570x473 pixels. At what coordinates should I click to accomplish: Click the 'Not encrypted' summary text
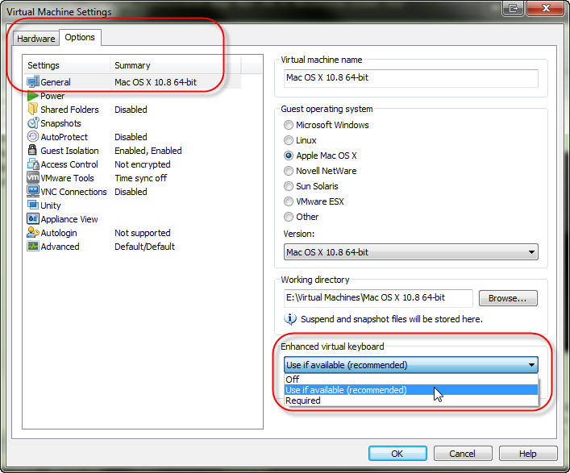pyautogui.click(x=143, y=164)
